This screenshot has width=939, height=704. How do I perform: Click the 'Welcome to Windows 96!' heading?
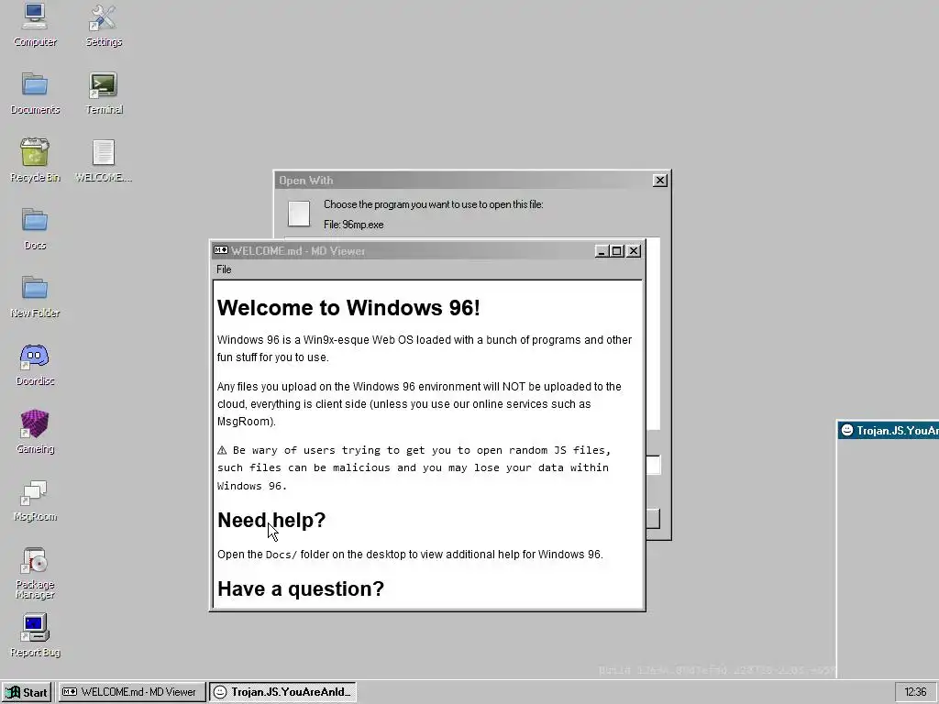tap(348, 308)
